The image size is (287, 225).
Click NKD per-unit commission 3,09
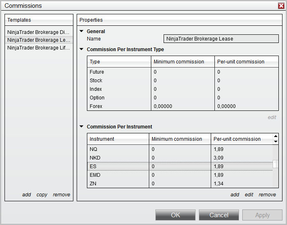[x=219, y=157]
